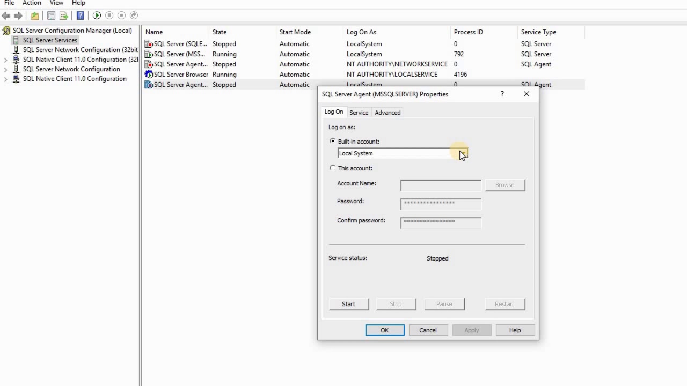Image resolution: width=687 pixels, height=386 pixels.
Task: Click the Confirm password input field
Action: click(441, 222)
